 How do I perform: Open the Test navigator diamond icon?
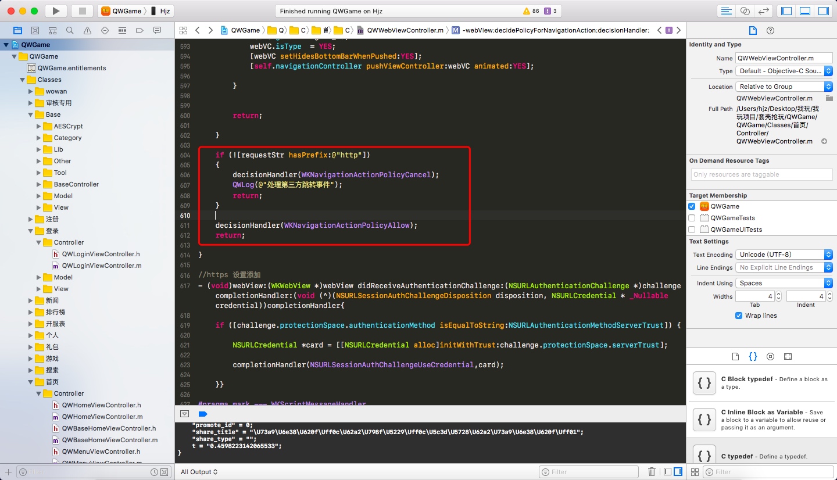[x=105, y=30]
